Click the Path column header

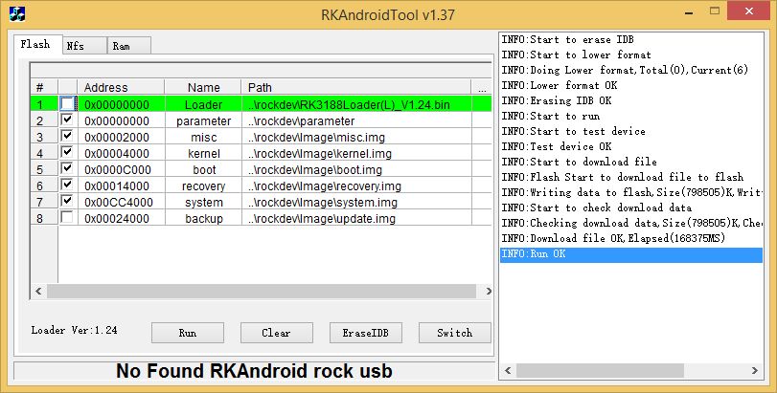(356, 88)
